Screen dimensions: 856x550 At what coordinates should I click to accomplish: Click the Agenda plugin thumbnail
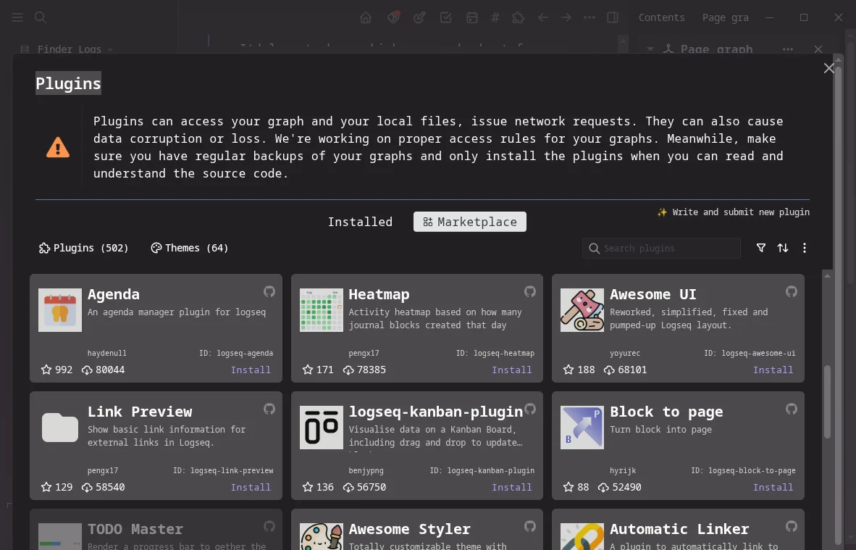tap(60, 310)
